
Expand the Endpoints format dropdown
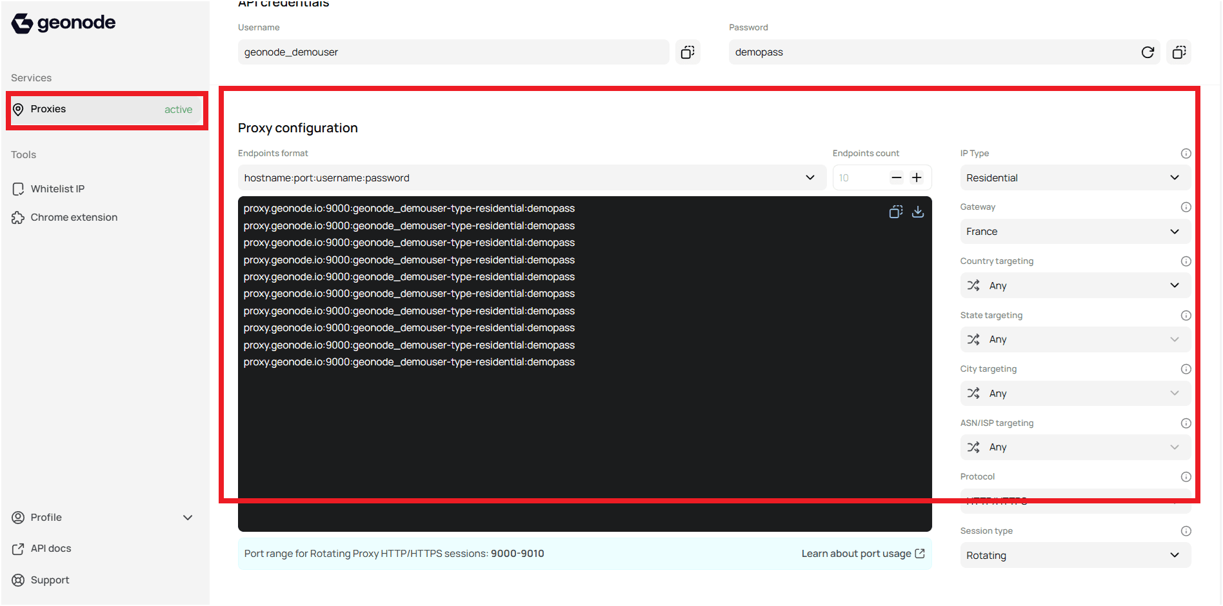810,177
